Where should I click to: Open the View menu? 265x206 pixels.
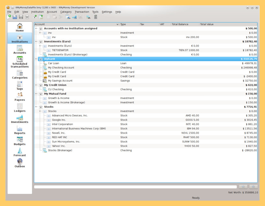tap(25, 12)
